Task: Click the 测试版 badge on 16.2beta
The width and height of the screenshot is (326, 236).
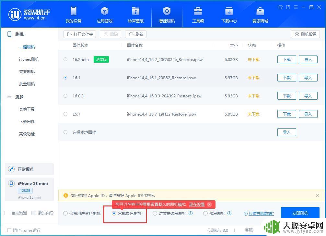Action: click(x=101, y=60)
